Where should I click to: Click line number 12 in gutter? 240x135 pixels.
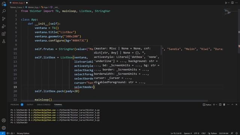[15, 57]
